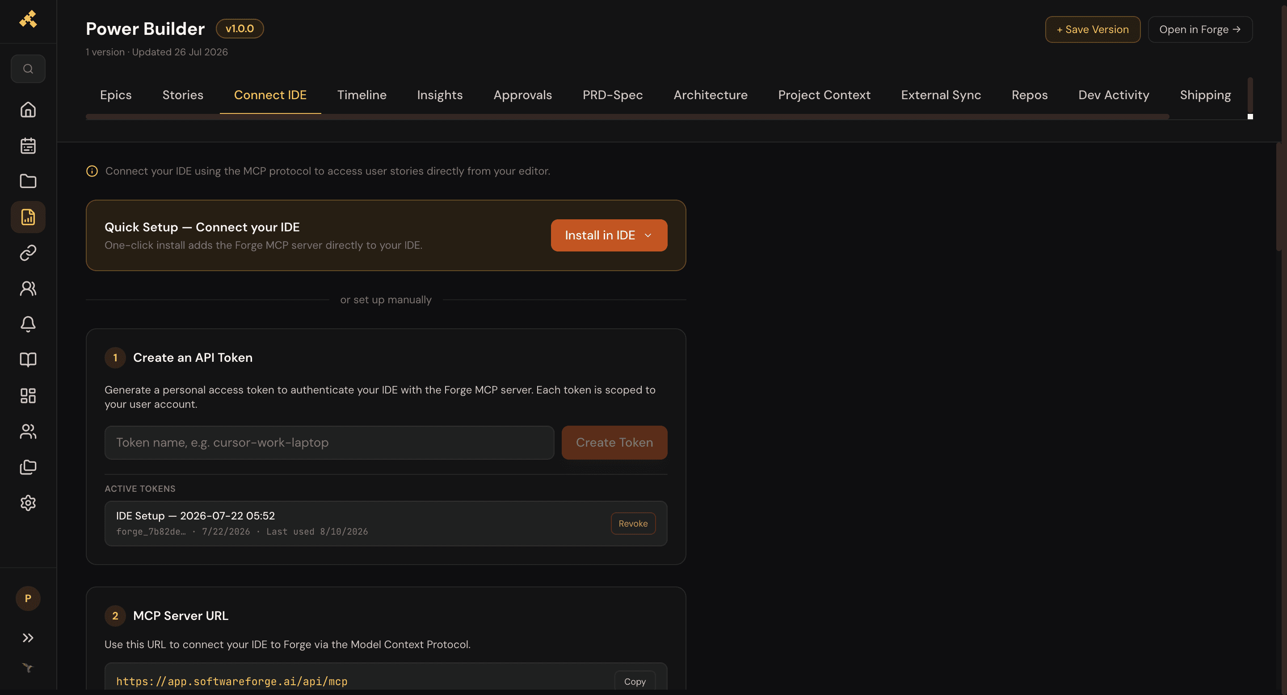The image size is (1287, 695).
Task: Open the stacked copies sidebar icon
Action: coord(28,467)
